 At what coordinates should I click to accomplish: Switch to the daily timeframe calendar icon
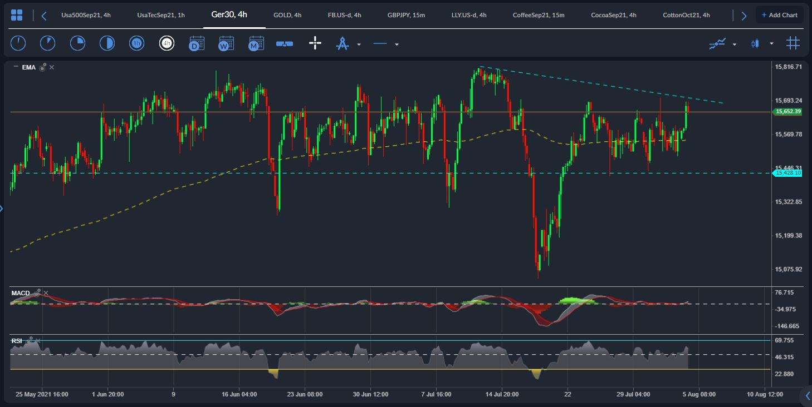pos(197,43)
